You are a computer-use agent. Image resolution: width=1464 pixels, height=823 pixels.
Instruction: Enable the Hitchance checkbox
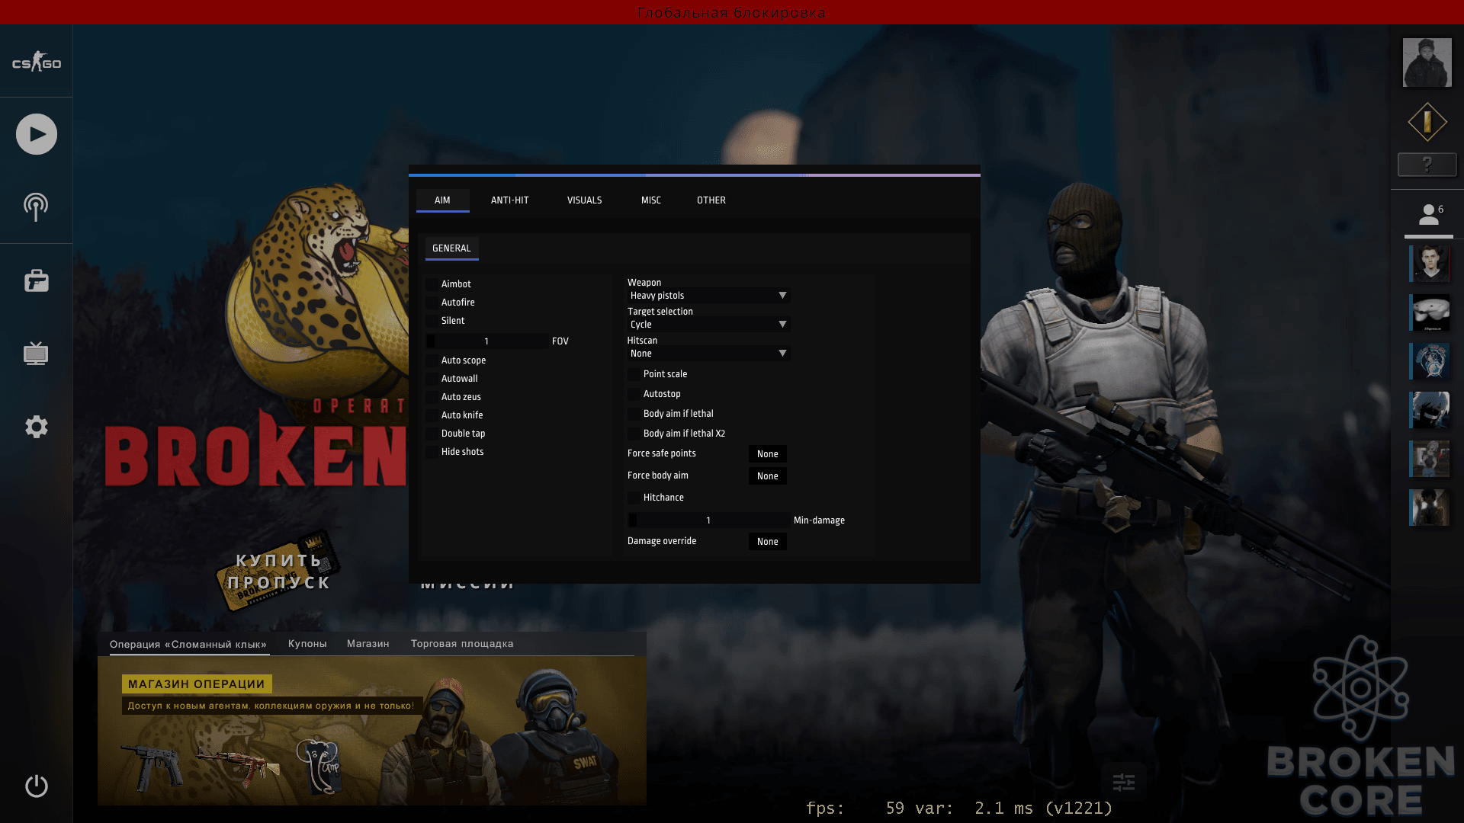tap(634, 498)
